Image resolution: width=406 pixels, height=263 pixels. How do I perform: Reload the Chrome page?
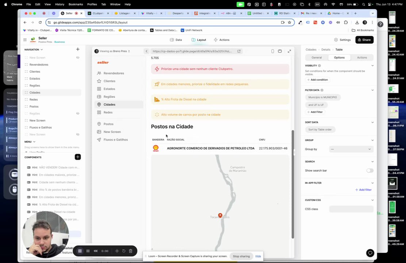coord(40,22)
